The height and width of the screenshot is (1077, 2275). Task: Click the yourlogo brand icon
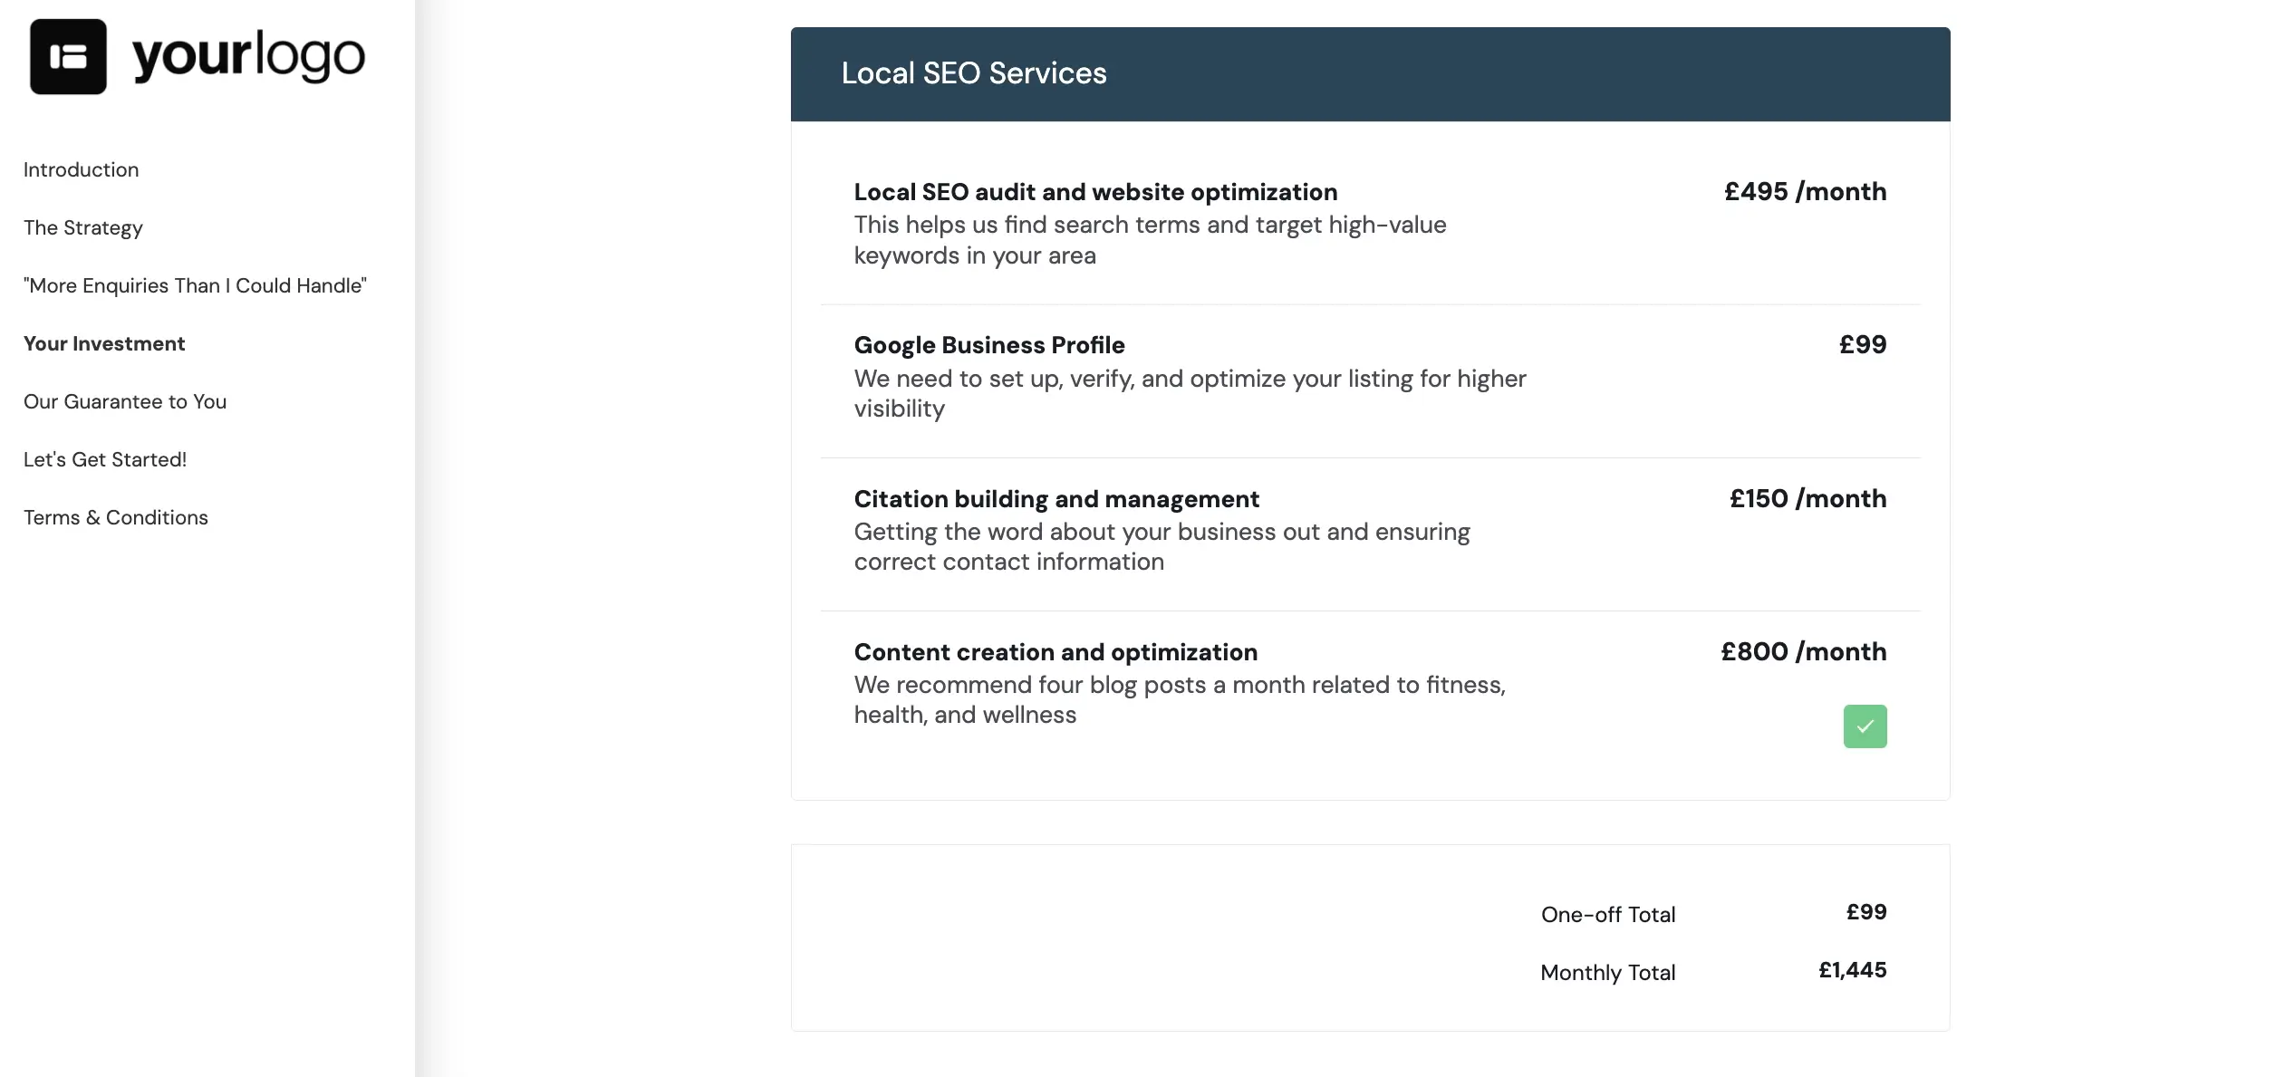pyautogui.click(x=69, y=56)
